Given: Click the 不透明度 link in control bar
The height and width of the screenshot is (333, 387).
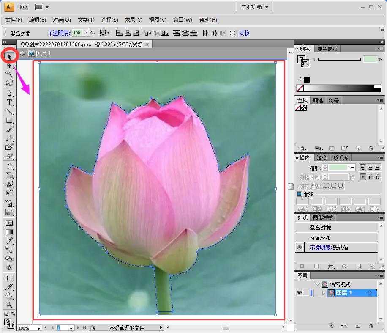Looking at the screenshot, I should click(x=58, y=33).
